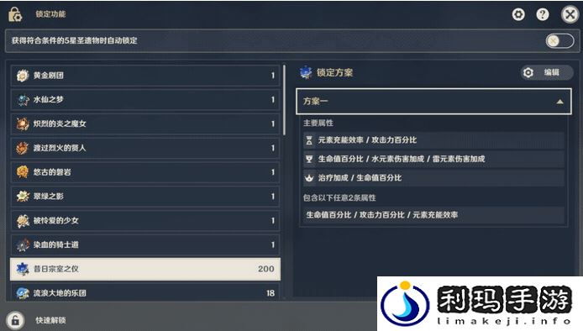Screen dimensions: 583x331
Task: Click the 锁定方案 header icon
Action: point(306,72)
